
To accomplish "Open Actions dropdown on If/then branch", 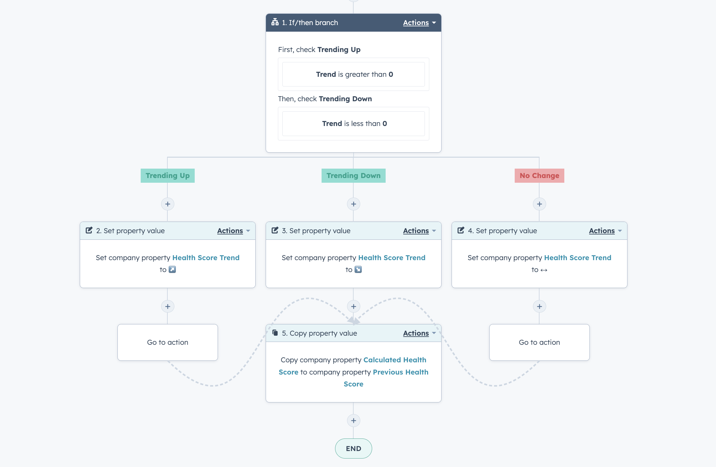I will point(420,23).
